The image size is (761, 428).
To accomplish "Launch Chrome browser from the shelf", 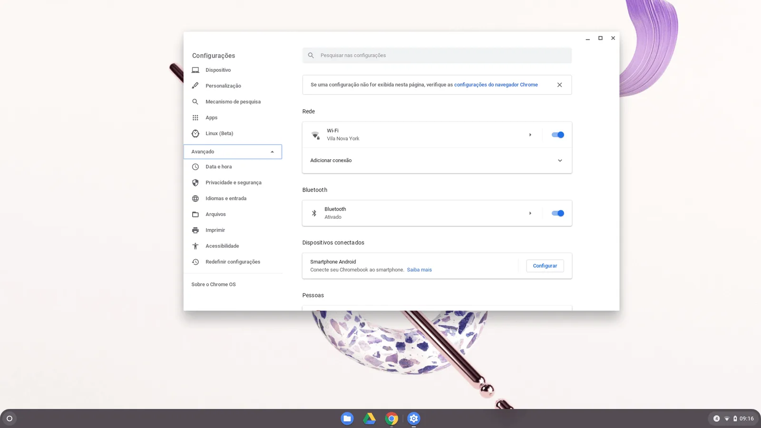I will pyautogui.click(x=391, y=418).
